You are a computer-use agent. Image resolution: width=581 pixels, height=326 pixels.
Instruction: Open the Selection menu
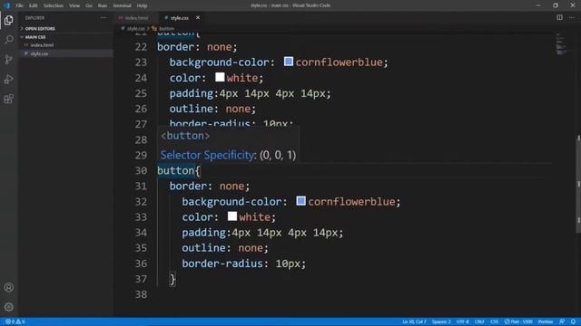pos(54,5)
